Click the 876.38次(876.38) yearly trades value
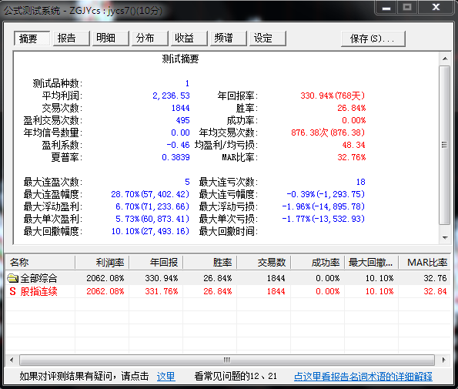Screen dimensions: 458x389 pos(328,132)
